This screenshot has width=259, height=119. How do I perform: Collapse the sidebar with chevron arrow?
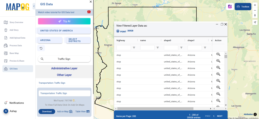(34, 6)
